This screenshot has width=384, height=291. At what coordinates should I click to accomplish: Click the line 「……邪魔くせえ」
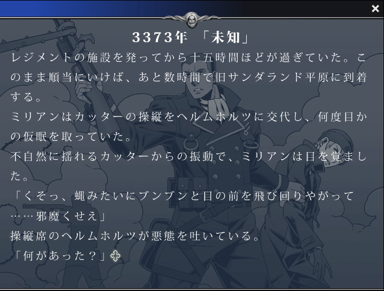pyautogui.click(x=58, y=216)
